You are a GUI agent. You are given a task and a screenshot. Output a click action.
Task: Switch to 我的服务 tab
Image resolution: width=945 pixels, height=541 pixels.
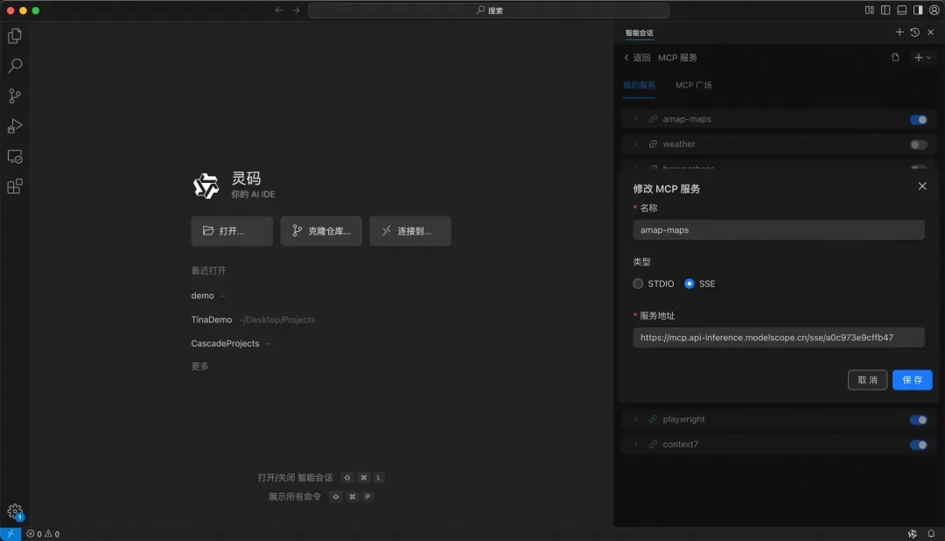pyautogui.click(x=639, y=85)
